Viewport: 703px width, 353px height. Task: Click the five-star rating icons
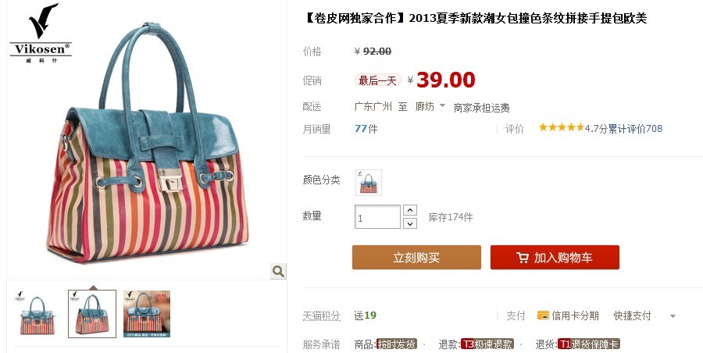pyautogui.click(x=562, y=128)
